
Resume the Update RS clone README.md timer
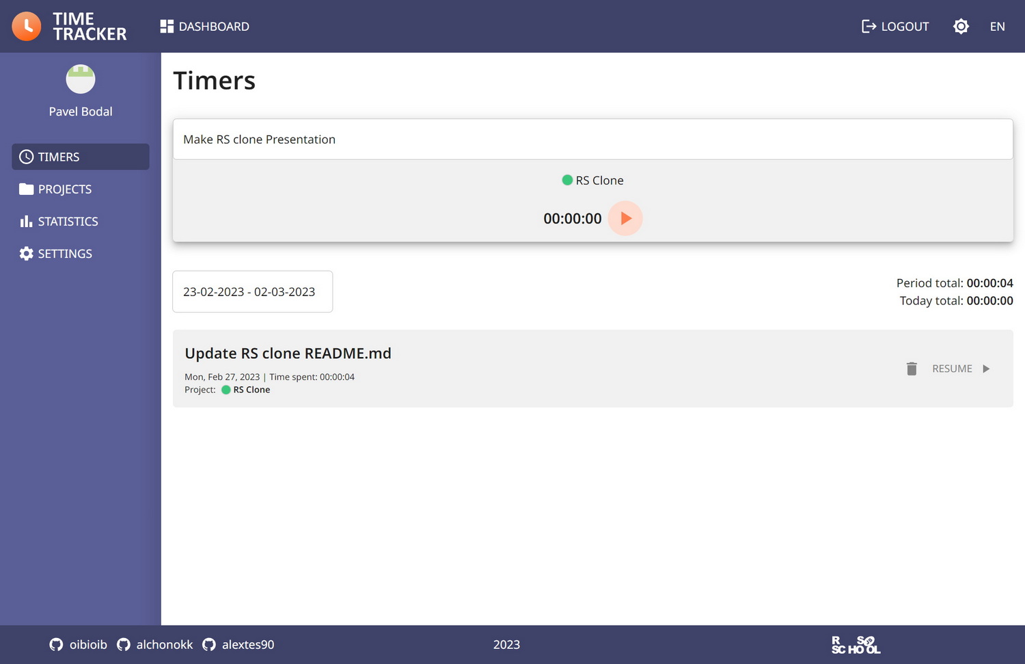[961, 369]
